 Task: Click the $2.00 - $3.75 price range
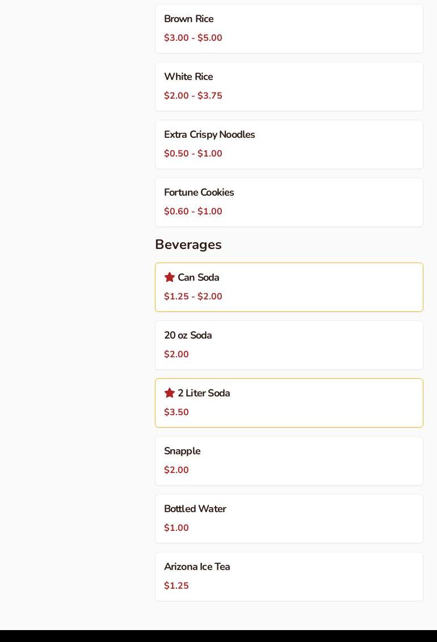coord(193,96)
